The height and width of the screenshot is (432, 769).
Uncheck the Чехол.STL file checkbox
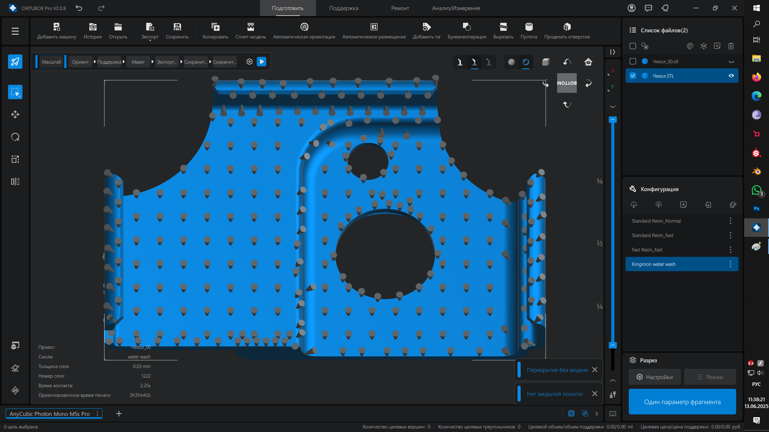tap(633, 76)
